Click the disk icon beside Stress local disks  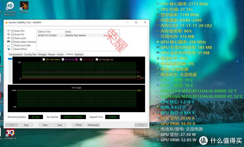[8, 46]
